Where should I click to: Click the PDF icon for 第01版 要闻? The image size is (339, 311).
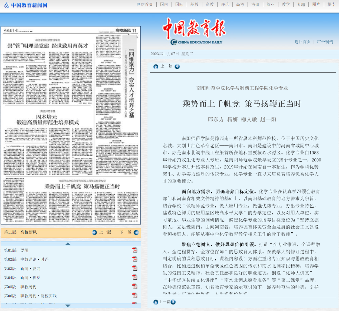[x=135, y=250]
